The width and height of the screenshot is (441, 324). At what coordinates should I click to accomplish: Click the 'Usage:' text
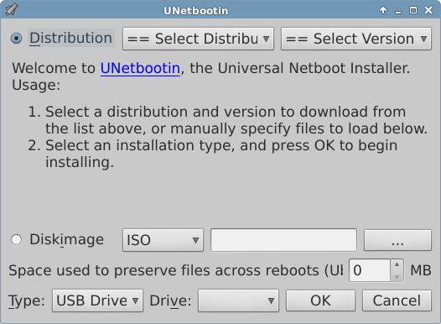pos(36,85)
